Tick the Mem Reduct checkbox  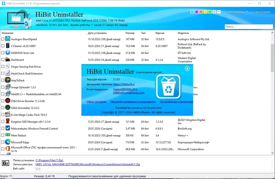pyautogui.click(x=3, y=135)
